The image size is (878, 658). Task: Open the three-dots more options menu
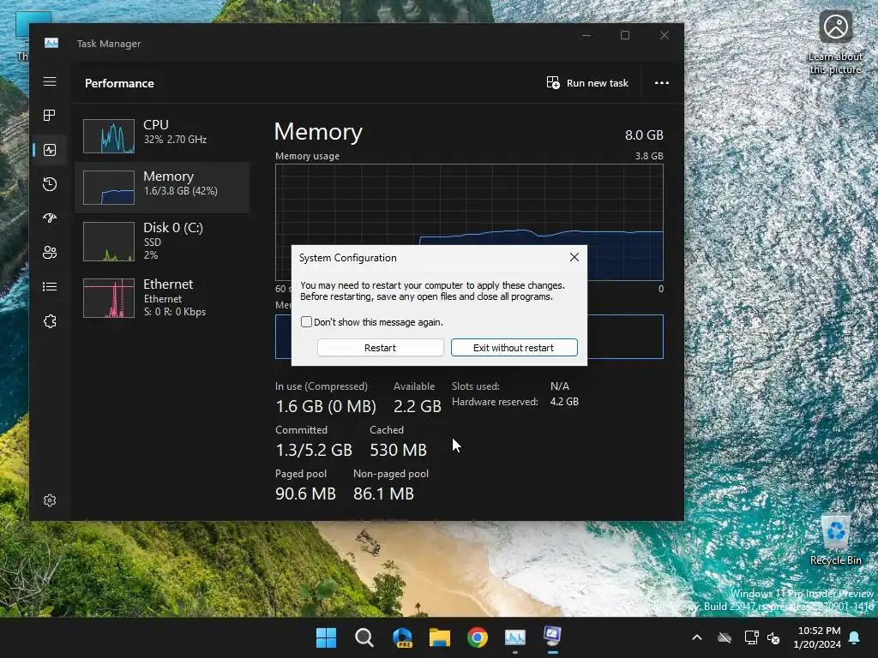[x=662, y=83]
